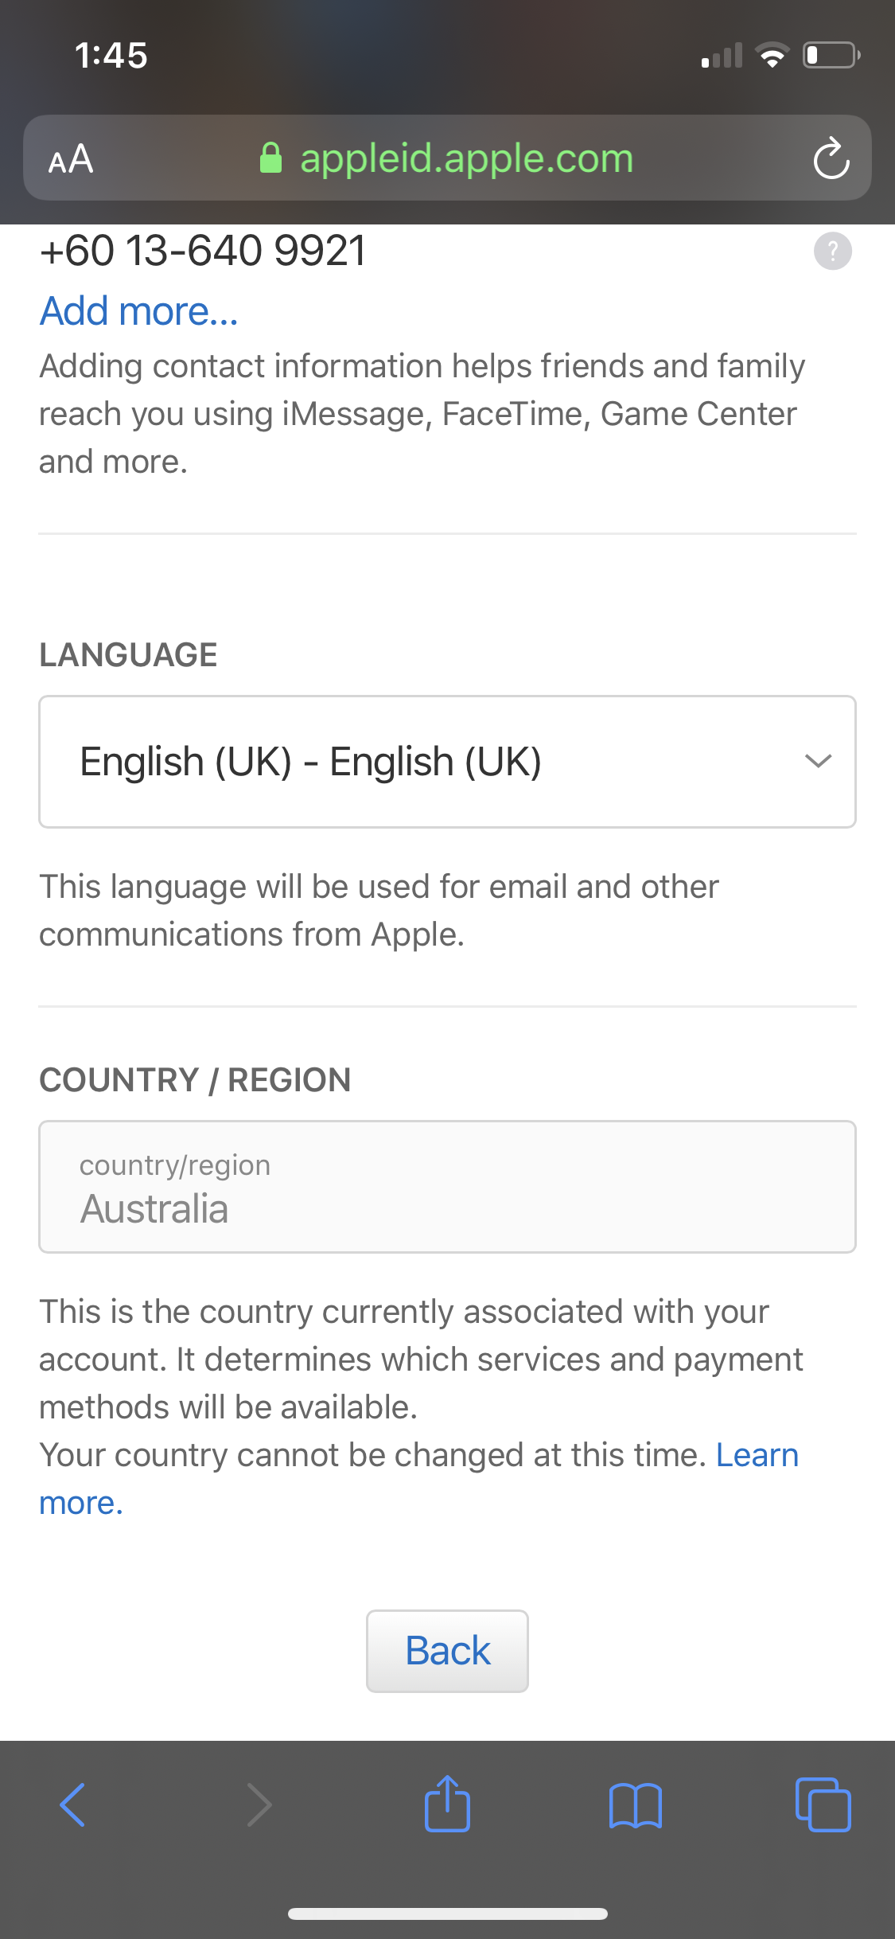Open the Bookmarks book icon
The height and width of the screenshot is (1939, 895).
click(x=635, y=1804)
